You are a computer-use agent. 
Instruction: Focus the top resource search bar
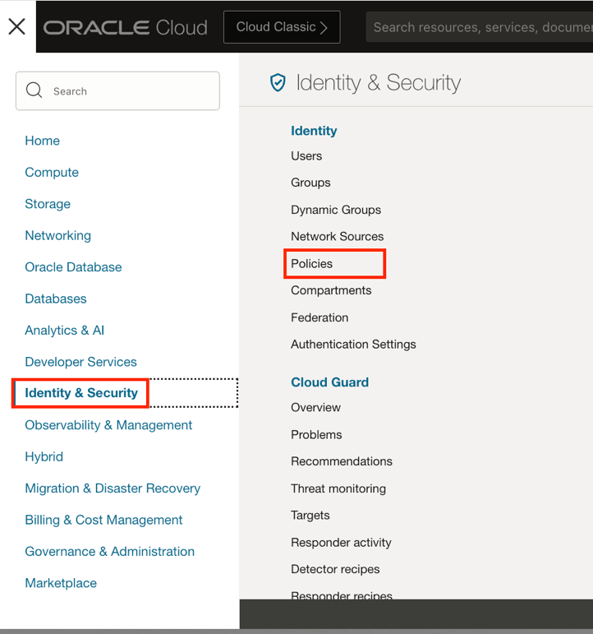coord(480,27)
